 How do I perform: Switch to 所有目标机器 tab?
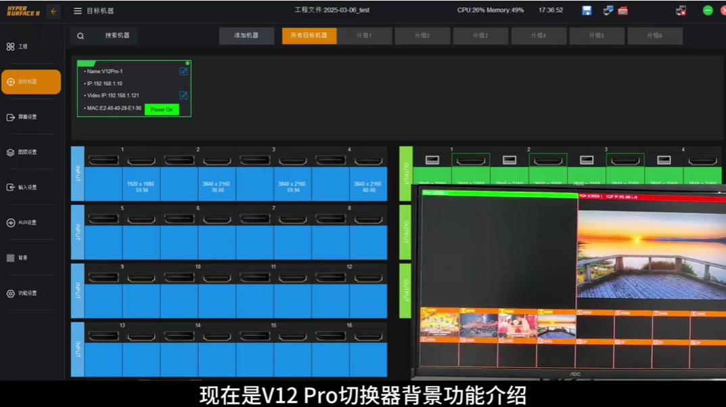tap(309, 35)
